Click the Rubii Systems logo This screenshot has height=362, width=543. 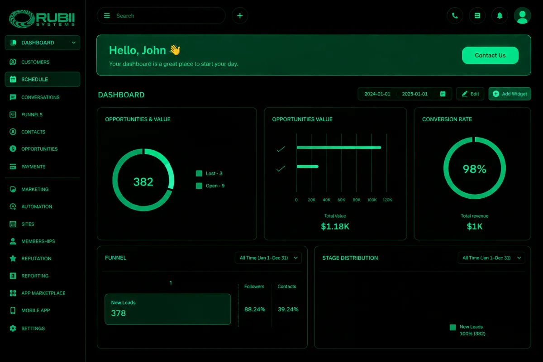coord(43,18)
